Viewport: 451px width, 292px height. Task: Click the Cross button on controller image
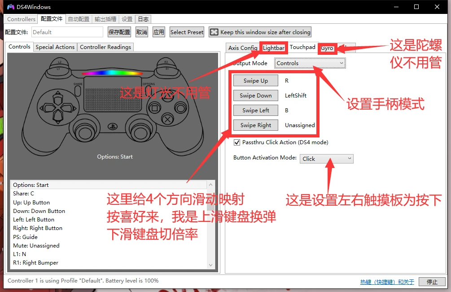point(168,119)
